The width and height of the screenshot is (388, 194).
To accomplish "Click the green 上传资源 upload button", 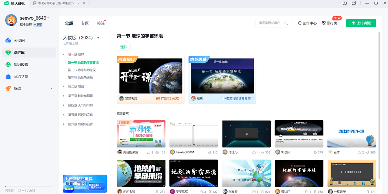I will pos(361,23).
